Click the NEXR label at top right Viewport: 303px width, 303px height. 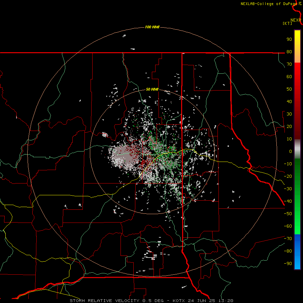[296, 20]
